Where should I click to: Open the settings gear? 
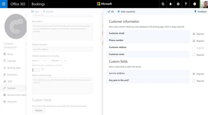tap(178, 4)
